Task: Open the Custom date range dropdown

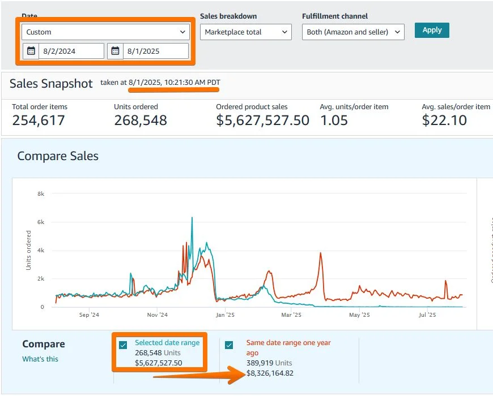Action: [x=105, y=32]
